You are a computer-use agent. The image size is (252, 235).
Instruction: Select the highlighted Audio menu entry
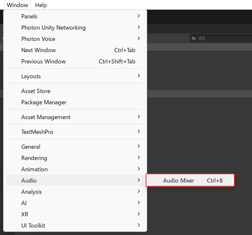[75, 180]
